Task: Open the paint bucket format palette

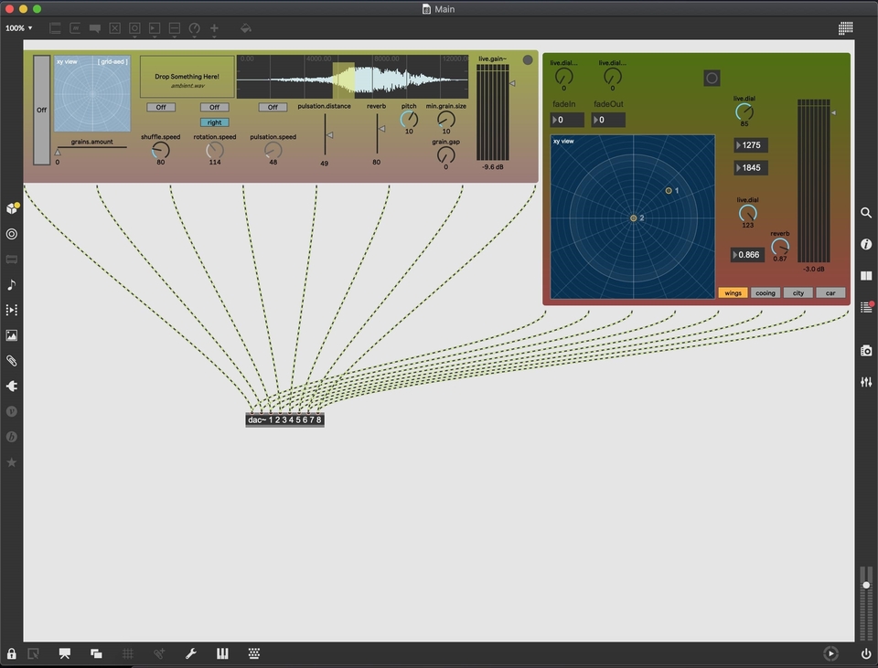Action: point(245,28)
